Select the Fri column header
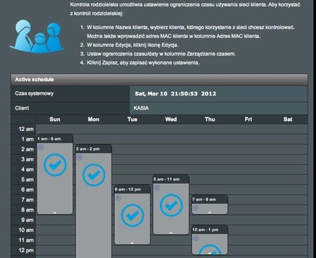 pos(248,119)
